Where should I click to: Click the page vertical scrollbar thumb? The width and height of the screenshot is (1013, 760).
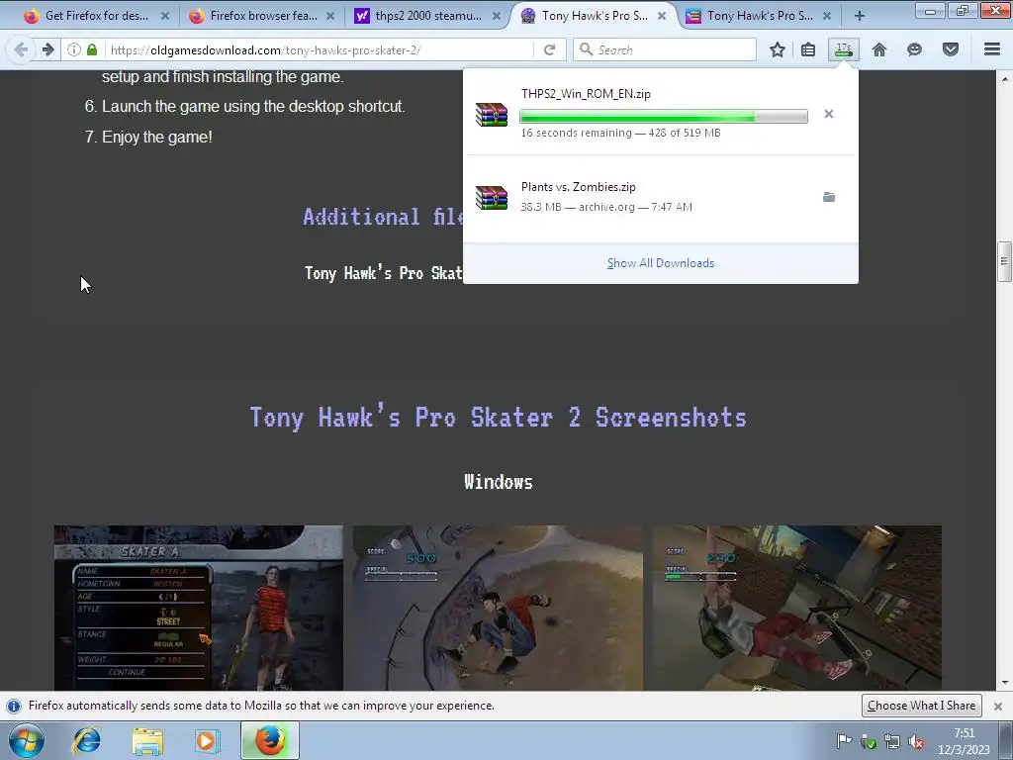click(1004, 261)
